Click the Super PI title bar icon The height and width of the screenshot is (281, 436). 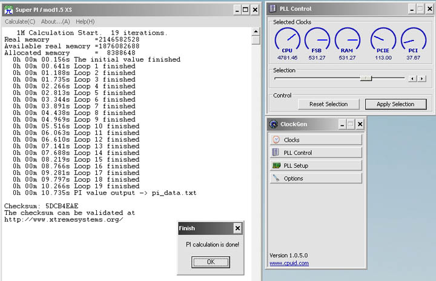(x=8, y=10)
